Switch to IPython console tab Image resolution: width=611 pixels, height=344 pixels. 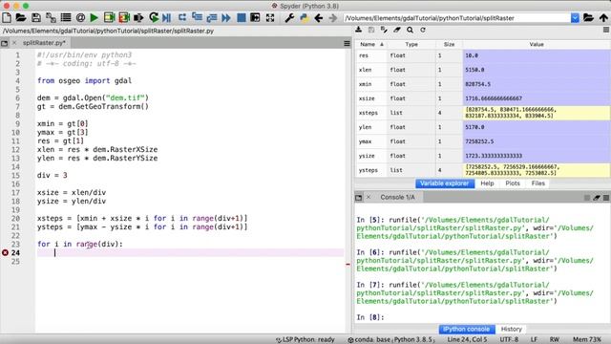(x=467, y=329)
